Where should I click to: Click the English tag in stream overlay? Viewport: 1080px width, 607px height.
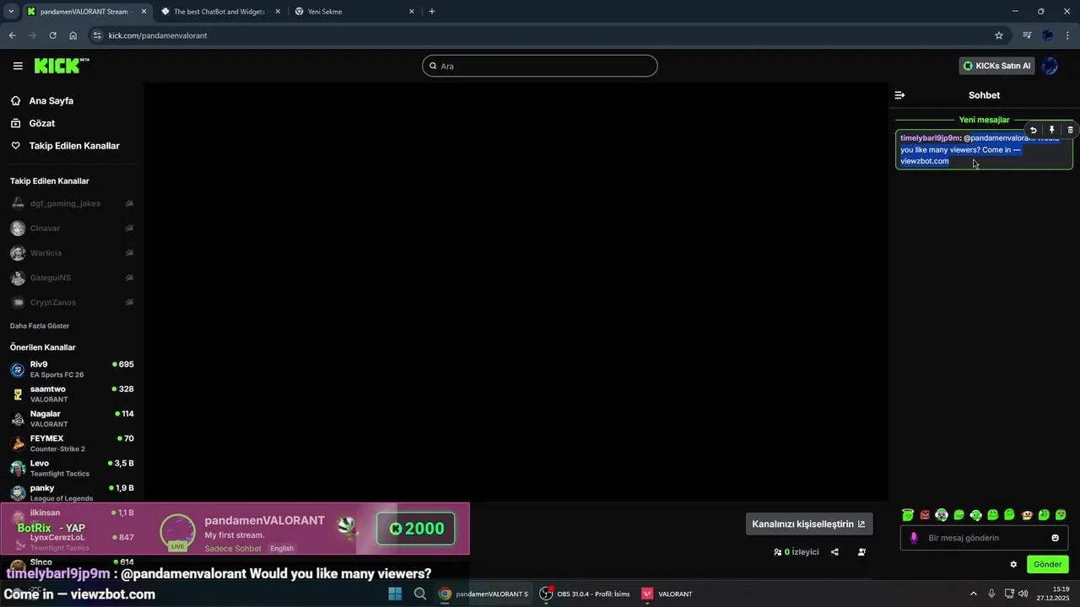(282, 549)
